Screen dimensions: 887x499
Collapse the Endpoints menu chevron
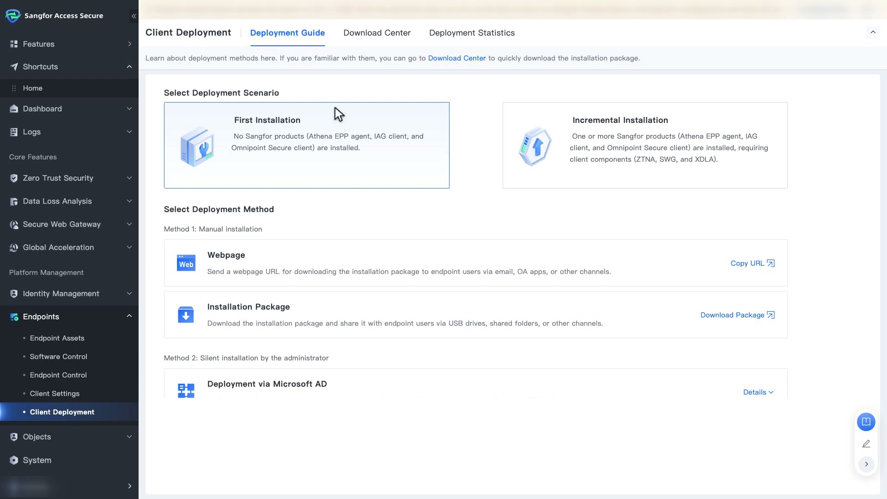pos(129,316)
